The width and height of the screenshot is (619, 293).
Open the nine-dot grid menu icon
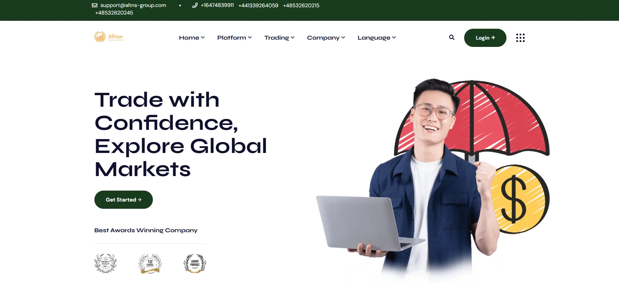tap(520, 38)
